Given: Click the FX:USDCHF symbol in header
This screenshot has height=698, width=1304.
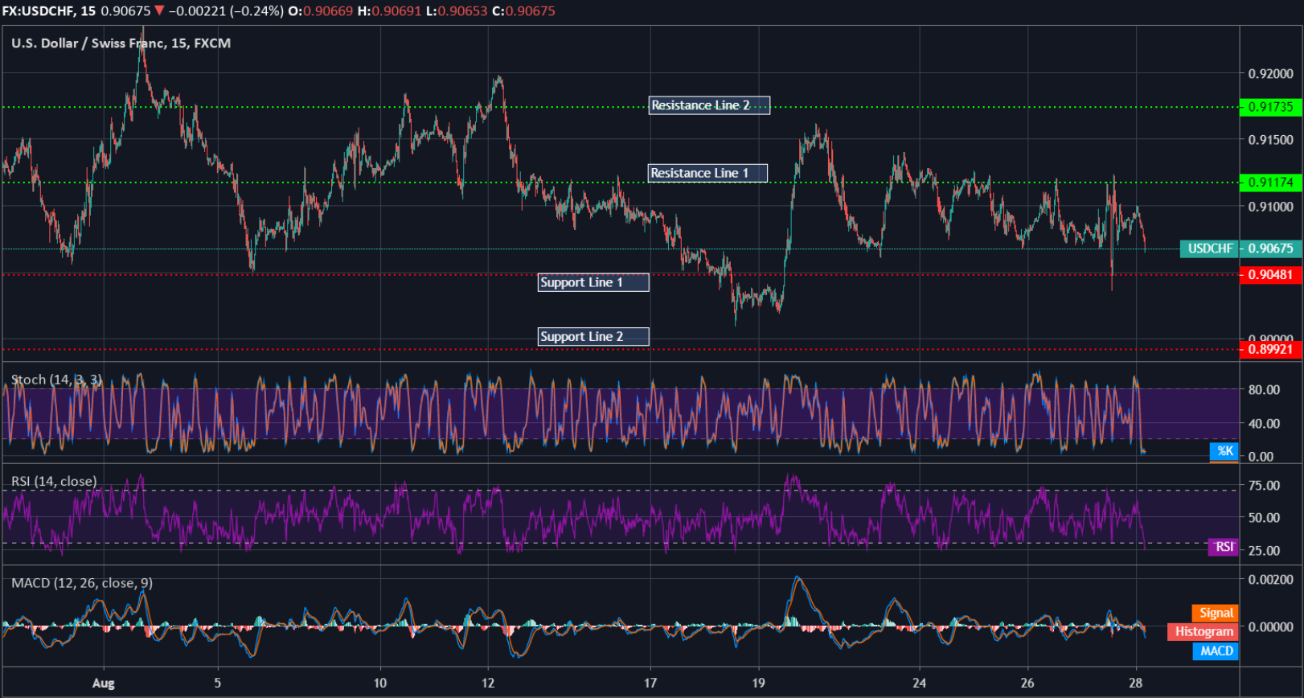Looking at the screenshot, I should [x=37, y=11].
